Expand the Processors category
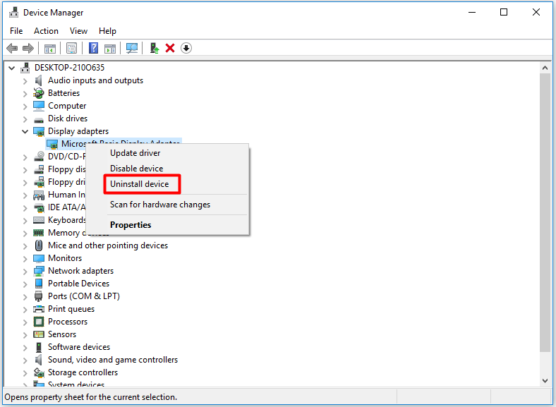The height and width of the screenshot is (407, 556). pyautogui.click(x=25, y=322)
